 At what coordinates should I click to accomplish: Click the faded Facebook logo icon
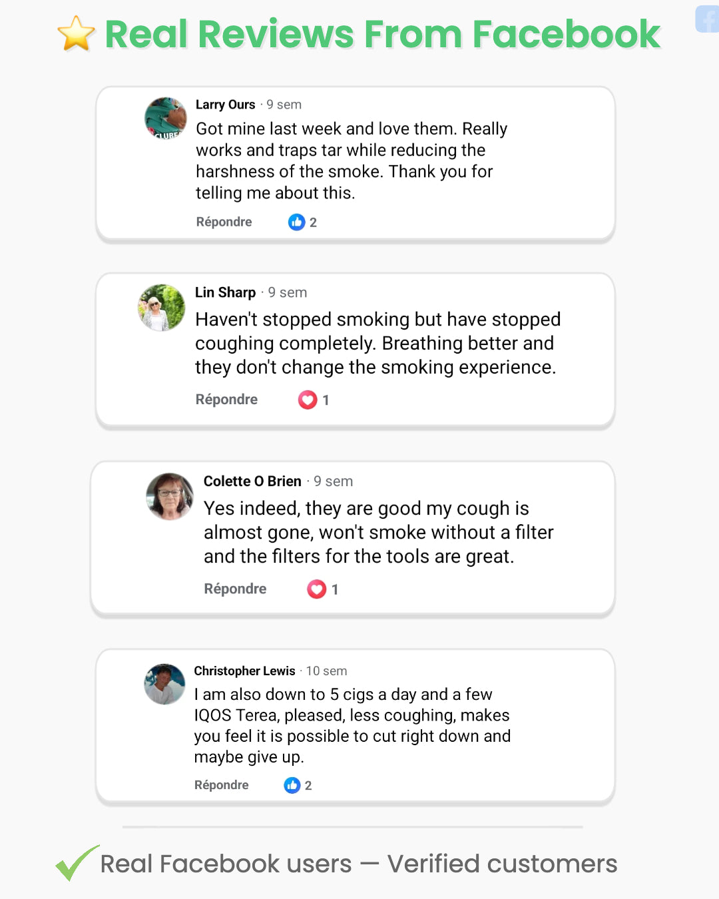(x=707, y=19)
